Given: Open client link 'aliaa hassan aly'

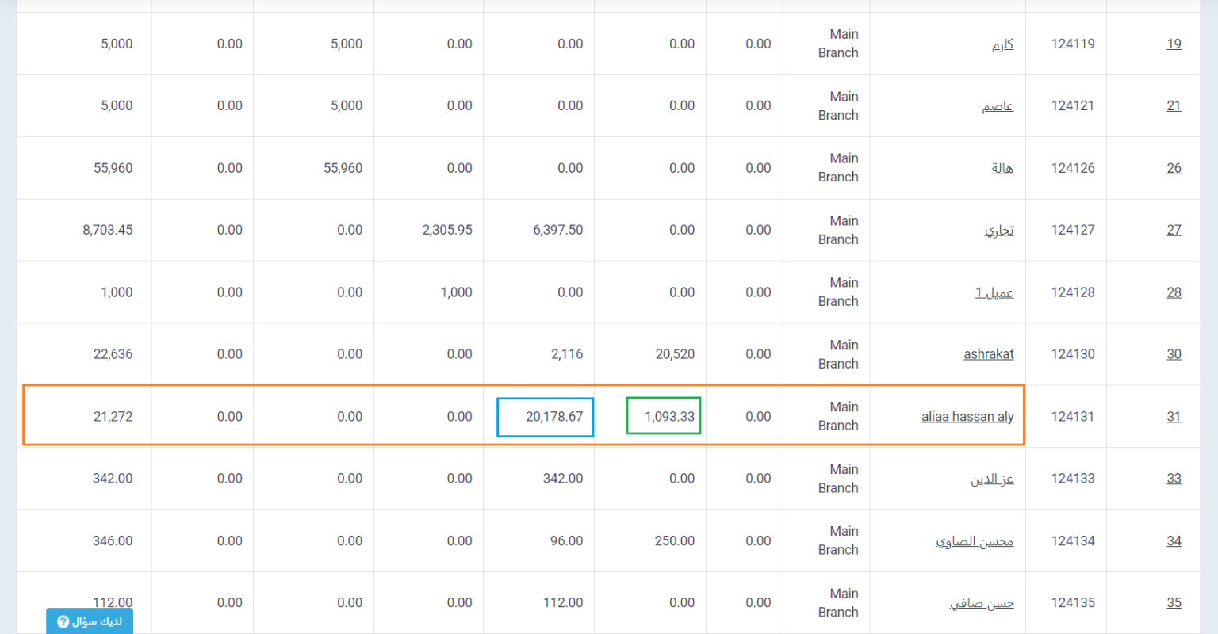Looking at the screenshot, I should coord(967,416).
